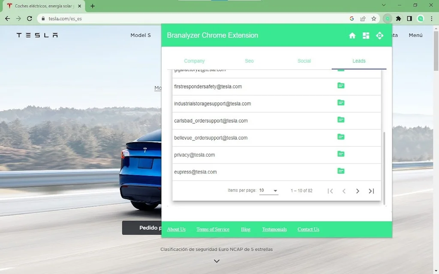Open the items per page dropdown
The width and height of the screenshot is (439, 274).
pos(268,191)
